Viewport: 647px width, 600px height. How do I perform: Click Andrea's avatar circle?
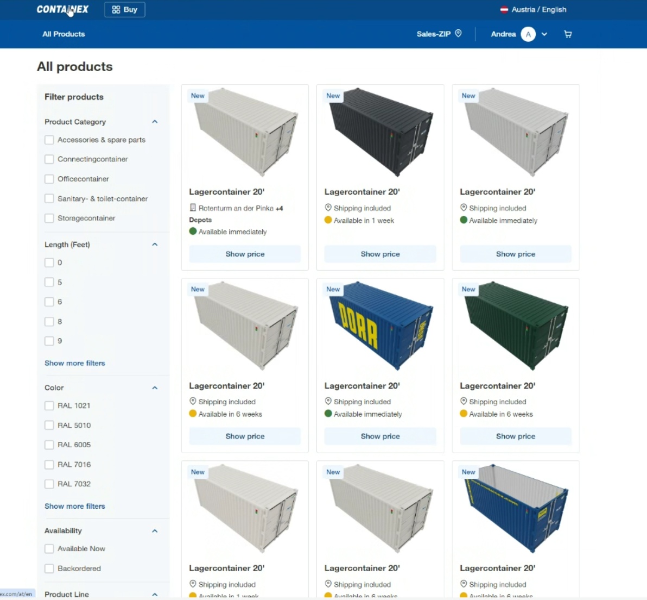point(528,34)
